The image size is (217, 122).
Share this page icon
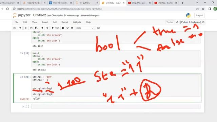197,9
